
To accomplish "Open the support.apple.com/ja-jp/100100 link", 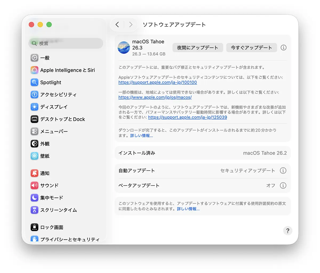I will coord(158,82).
